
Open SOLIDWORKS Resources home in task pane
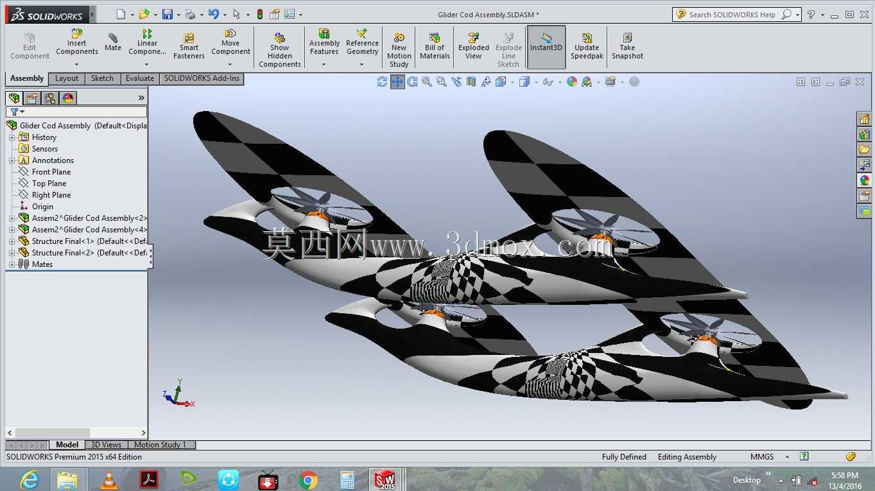click(864, 119)
